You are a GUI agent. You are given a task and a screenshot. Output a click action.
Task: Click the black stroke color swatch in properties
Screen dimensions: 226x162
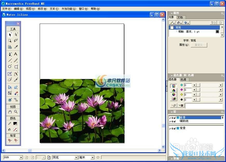[x=217, y=32]
